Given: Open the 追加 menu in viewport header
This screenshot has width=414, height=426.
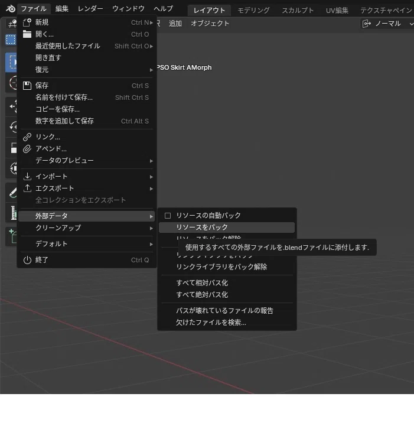Looking at the screenshot, I should [175, 24].
